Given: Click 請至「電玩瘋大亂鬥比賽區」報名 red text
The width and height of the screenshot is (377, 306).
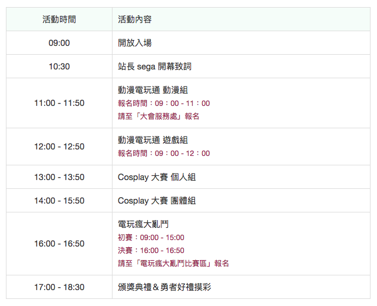Looking at the screenshot, I should pos(173,264).
